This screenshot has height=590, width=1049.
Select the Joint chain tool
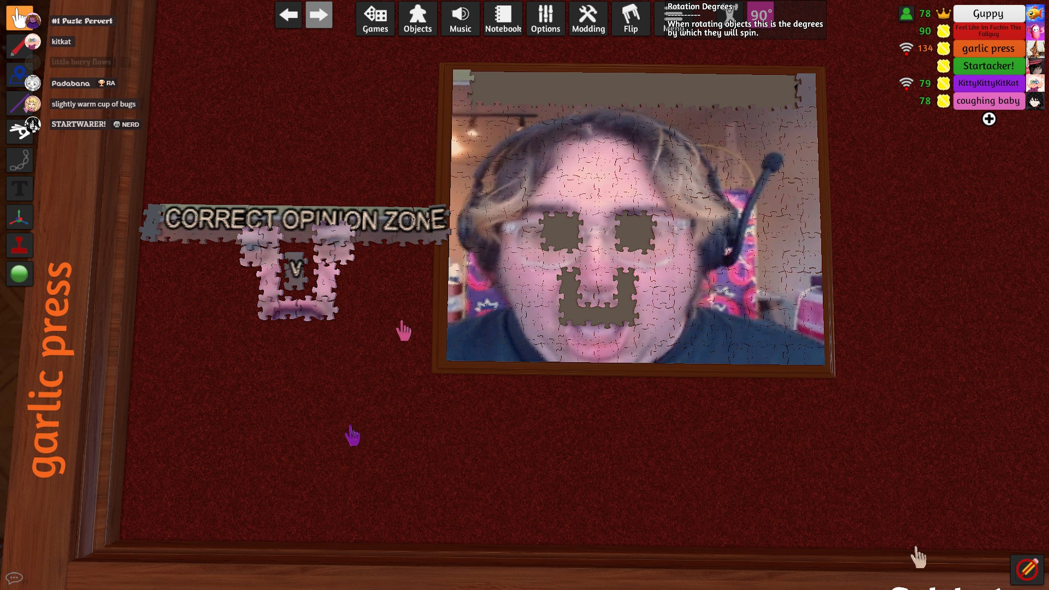pos(20,161)
